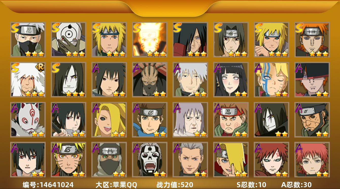Select the masked silver-haired Kakashi S-rank portrait
The width and height of the screenshot is (340, 189).
point(28,40)
